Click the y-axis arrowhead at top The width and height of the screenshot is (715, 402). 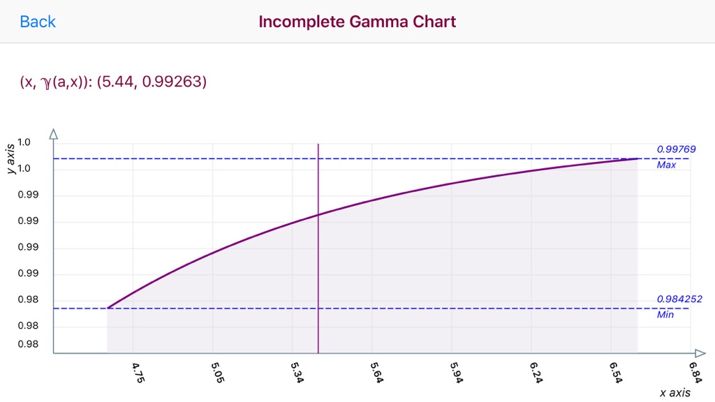pyautogui.click(x=53, y=134)
